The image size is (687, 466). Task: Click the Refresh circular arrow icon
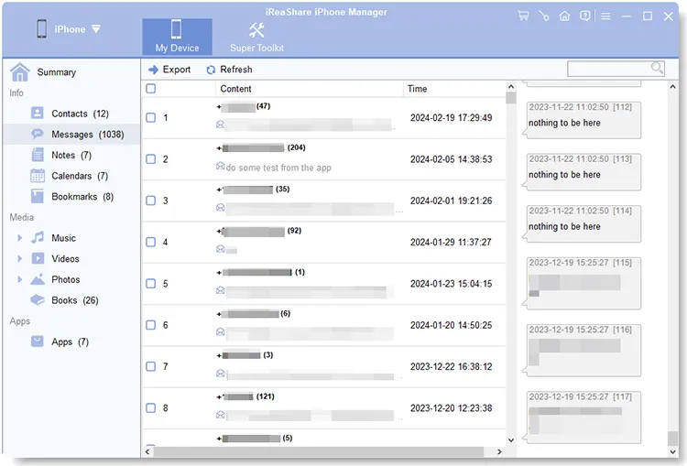click(x=211, y=70)
